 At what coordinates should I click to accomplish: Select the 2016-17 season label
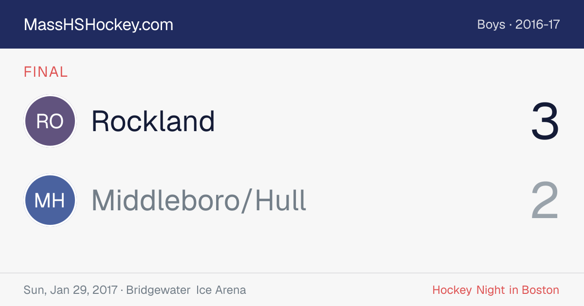coord(538,24)
